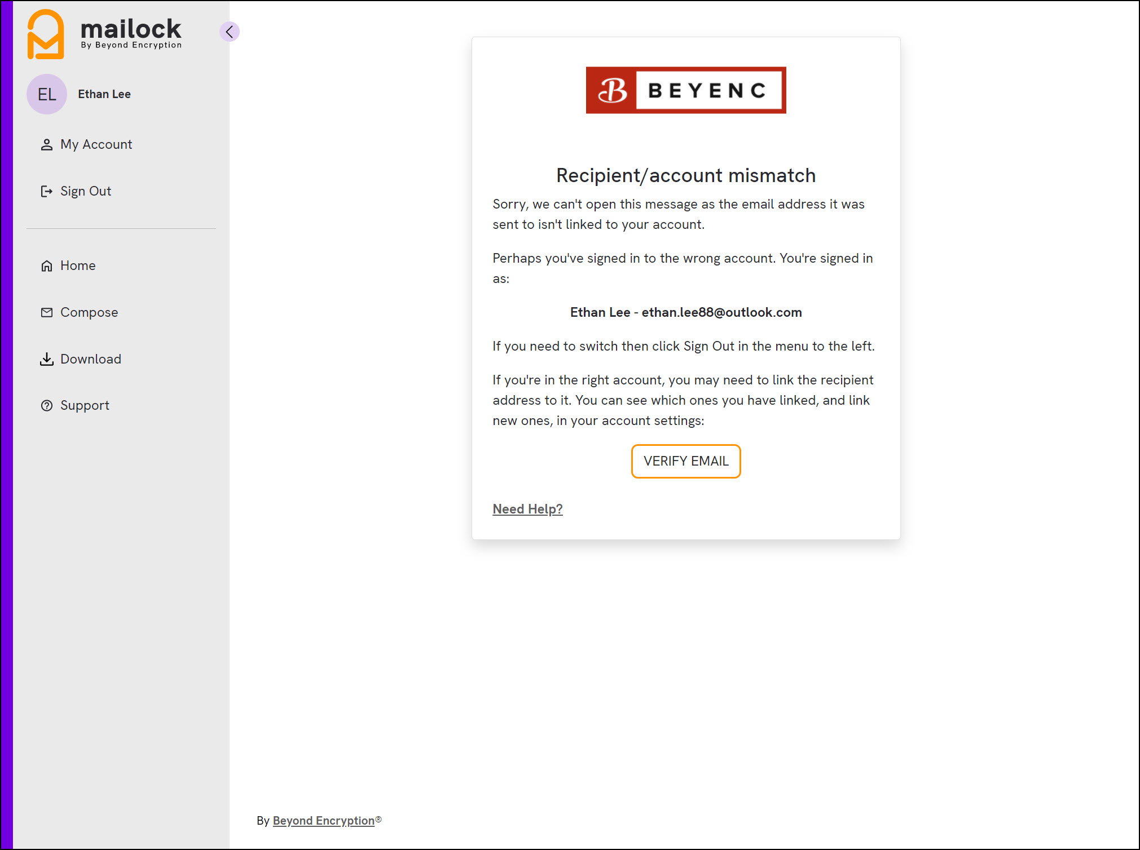1140x850 pixels.
Task: Click the BEYENC brand logo
Action: (x=685, y=90)
